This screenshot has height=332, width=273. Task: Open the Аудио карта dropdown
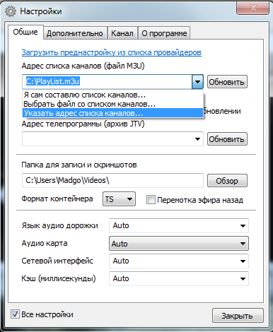[x=179, y=244]
